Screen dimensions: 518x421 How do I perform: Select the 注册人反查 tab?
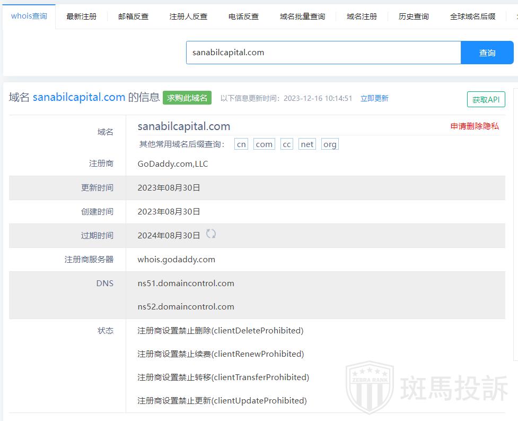click(188, 16)
